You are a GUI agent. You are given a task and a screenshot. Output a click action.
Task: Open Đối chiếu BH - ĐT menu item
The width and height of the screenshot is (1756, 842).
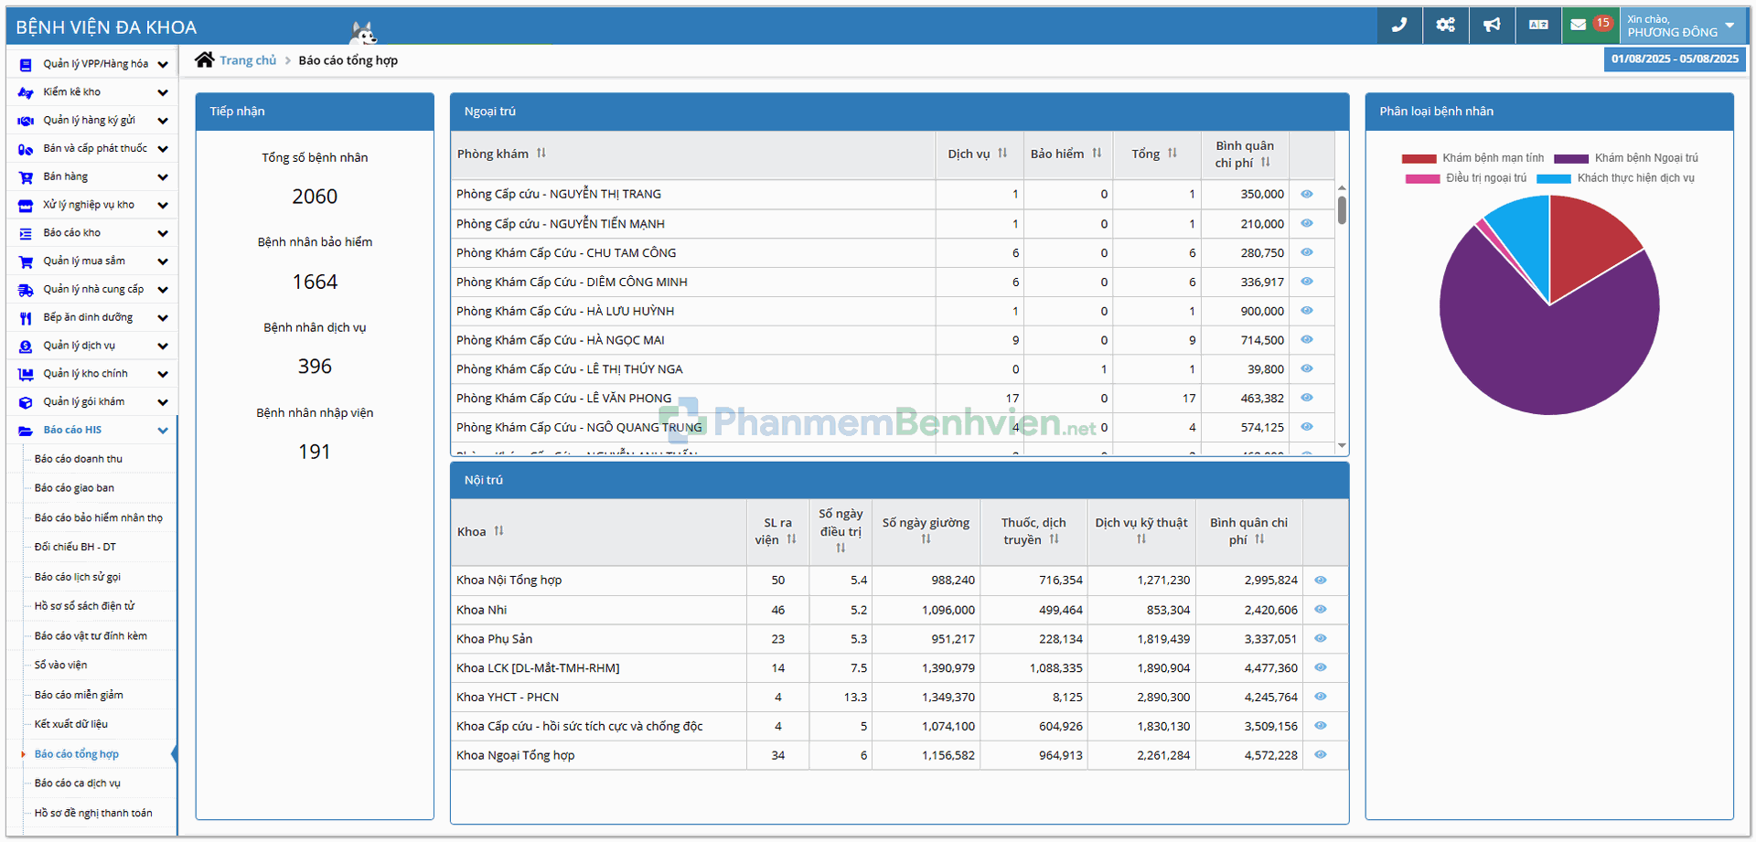pyautogui.click(x=75, y=547)
